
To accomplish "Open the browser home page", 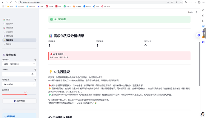I will coord(16,2).
